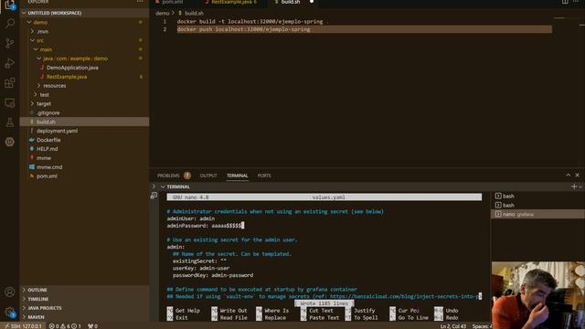This screenshot has height=329, width=585.
Task: Open deployment.yaml file
Action: tap(57, 131)
